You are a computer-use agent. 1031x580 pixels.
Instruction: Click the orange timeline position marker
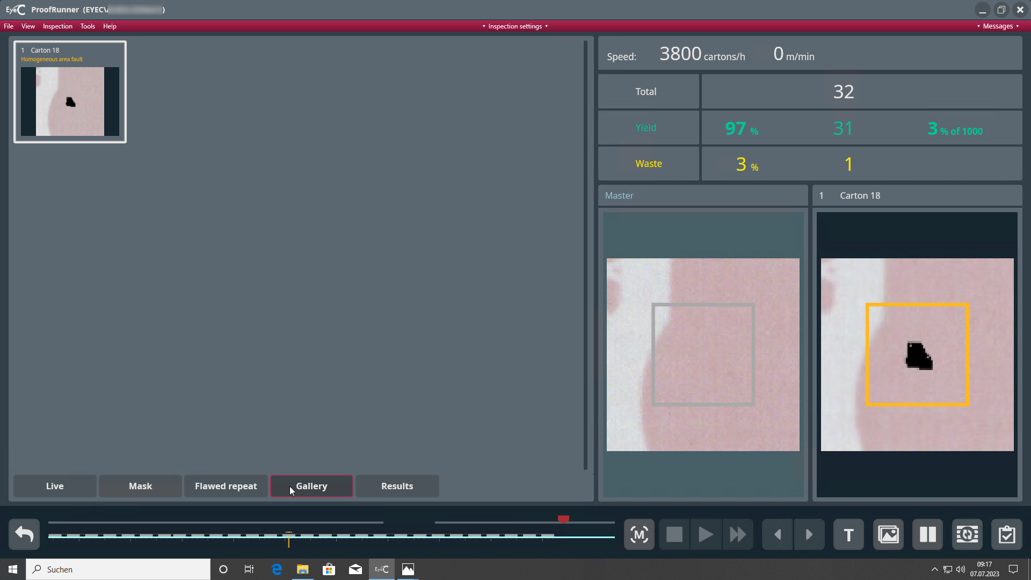coord(289,539)
